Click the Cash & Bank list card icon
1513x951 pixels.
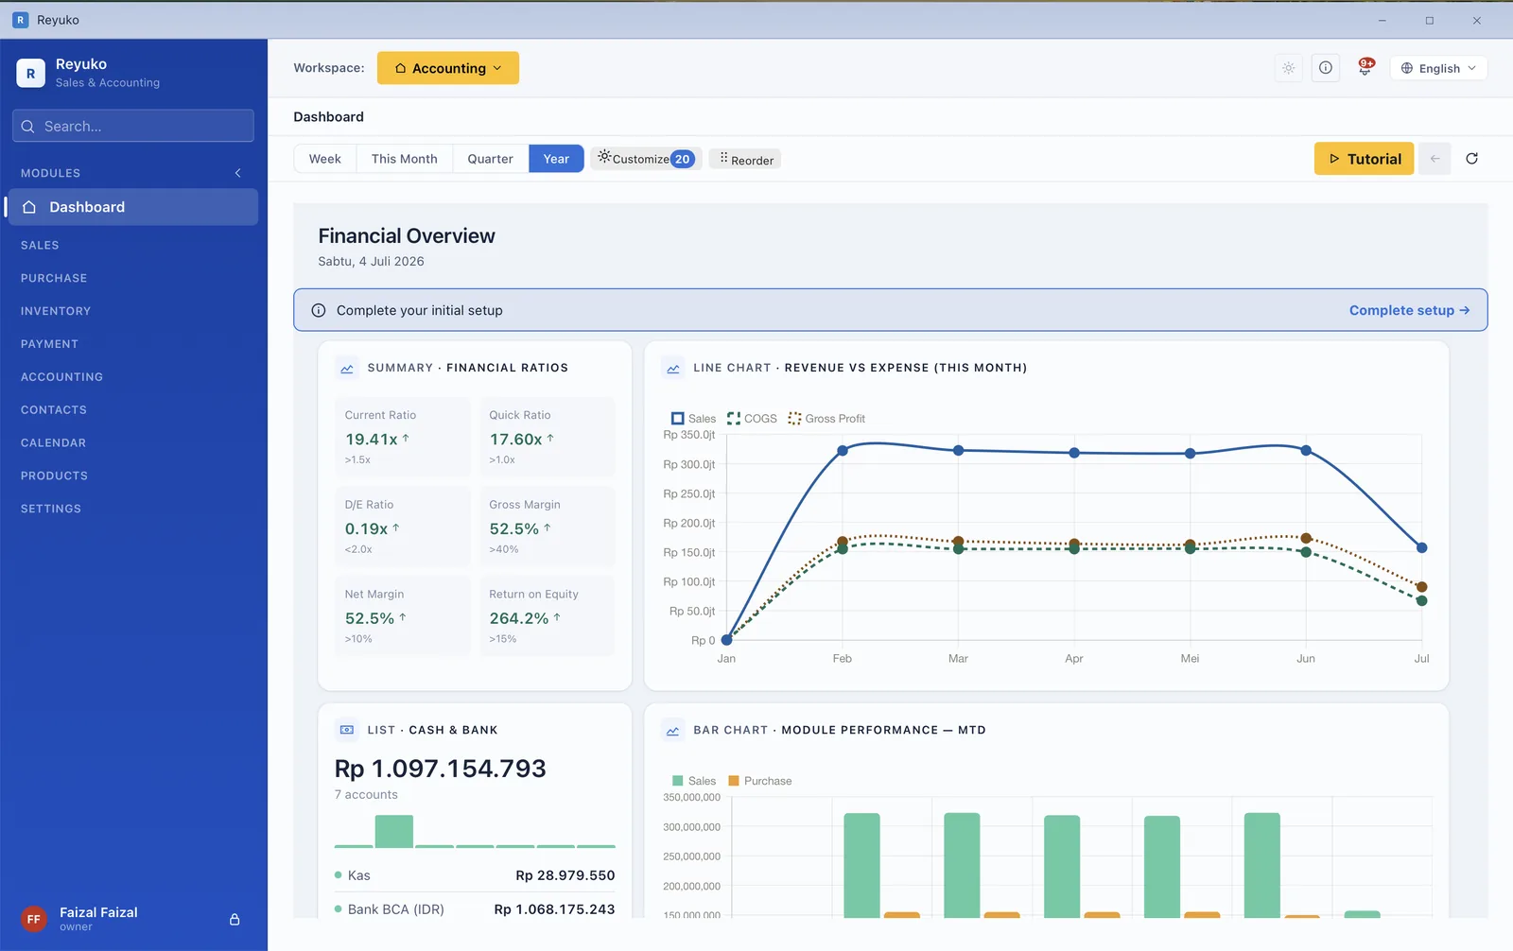click(x=347, y=730)
